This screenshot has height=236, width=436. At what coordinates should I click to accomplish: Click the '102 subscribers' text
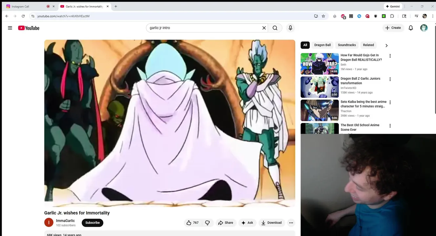pyautogui.click(x=66, y=225)
